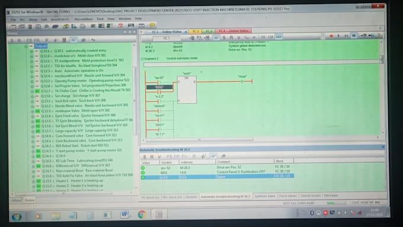
Task: Expand the Q 14.5 R3 Lub Time entry
Action: pyautogui.click(x=33, y=161)
